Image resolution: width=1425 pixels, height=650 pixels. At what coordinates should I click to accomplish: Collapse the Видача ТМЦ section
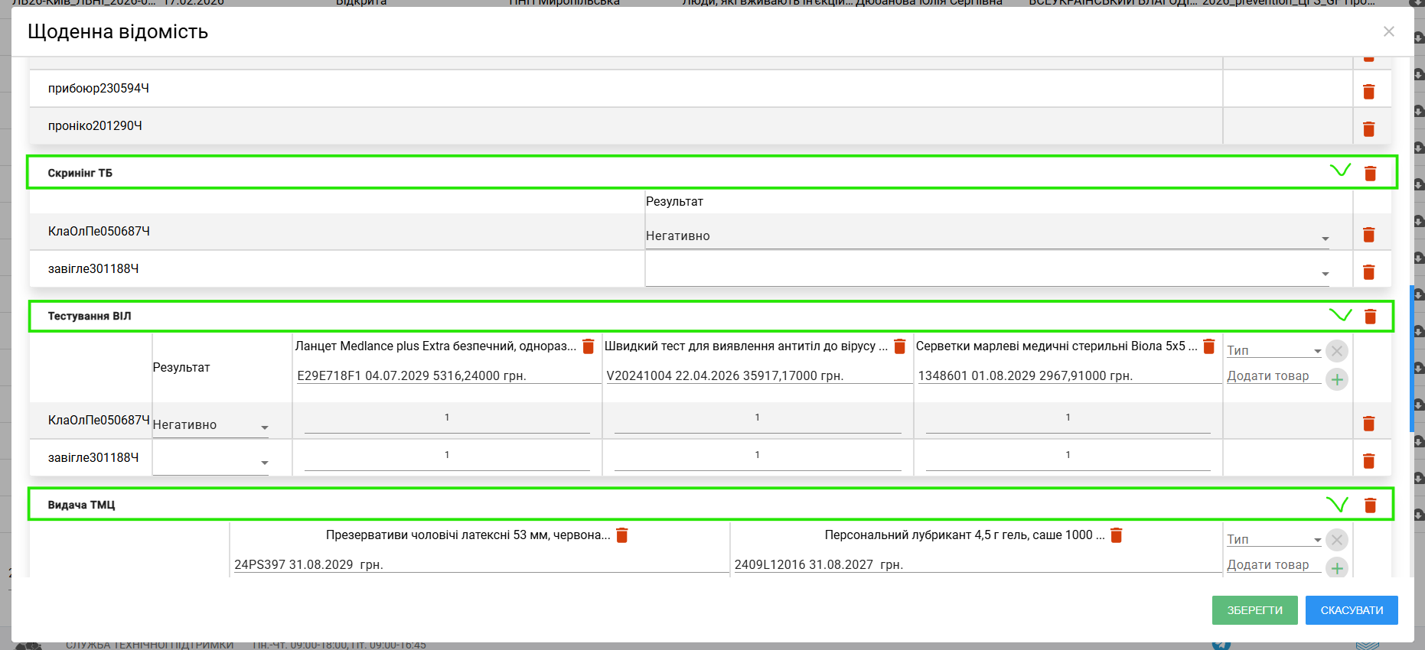tap(1337, 504)
